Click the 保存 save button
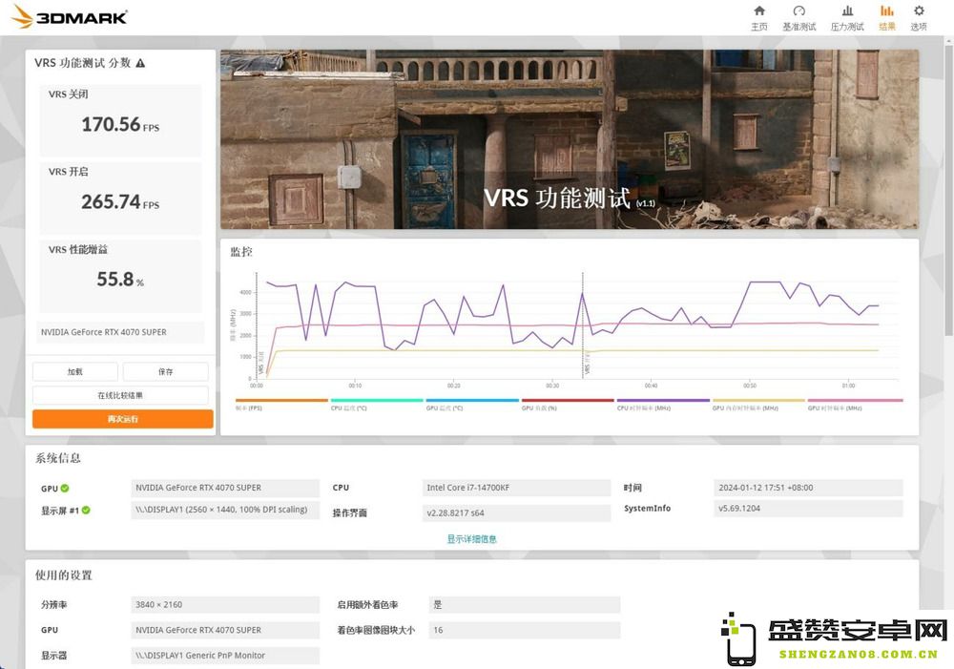This screenshot has width=954, height=669. coord(165,371)
